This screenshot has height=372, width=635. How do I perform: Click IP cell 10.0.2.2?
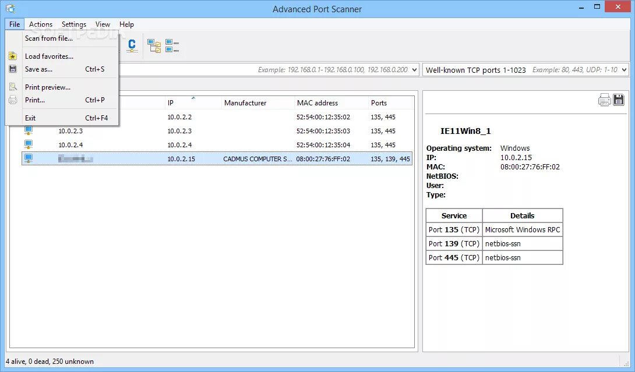[x=179, y=117]
